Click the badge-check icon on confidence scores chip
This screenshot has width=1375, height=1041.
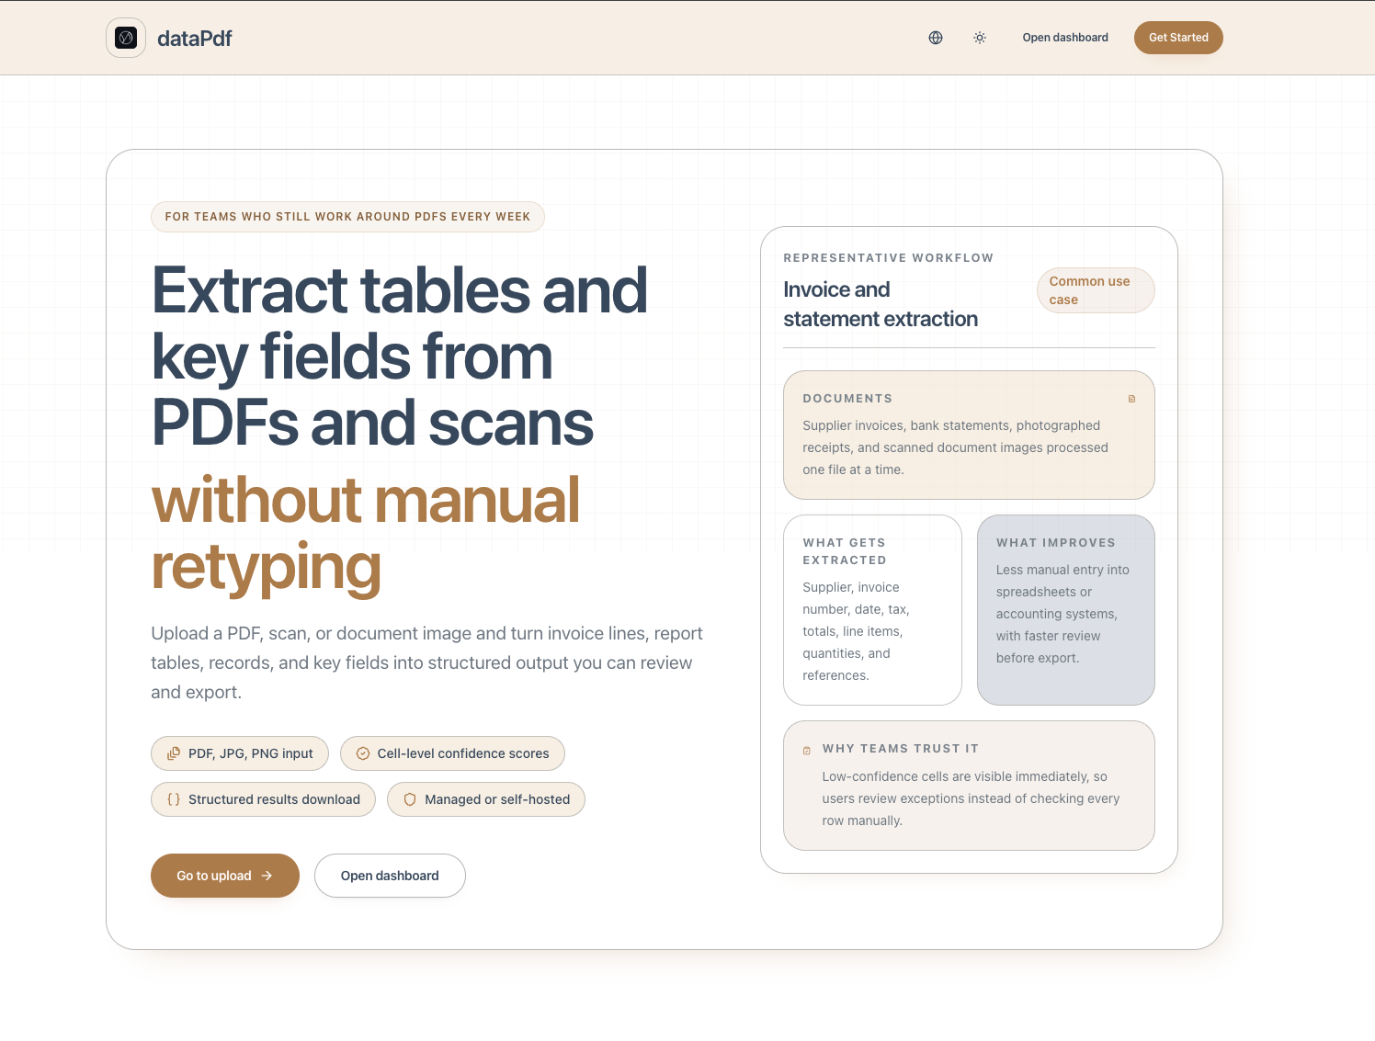363,753
